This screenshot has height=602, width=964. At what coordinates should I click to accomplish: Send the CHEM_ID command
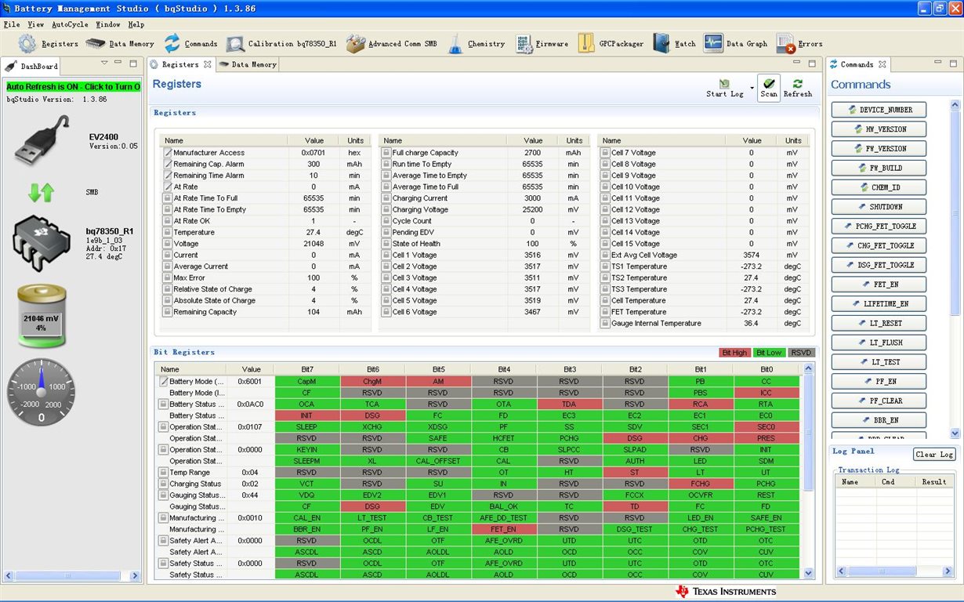pos(879,187)
